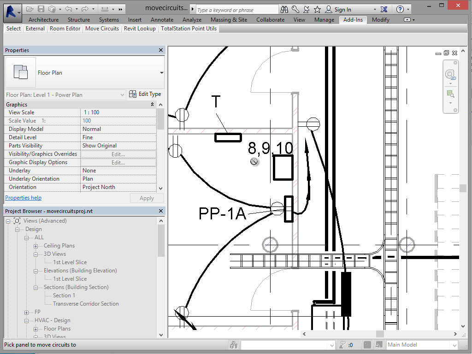Open the 2D steering wheel navigation tool
Image resolution: width=472 pixels, height=354 pixels.
(x=450, y=75)
